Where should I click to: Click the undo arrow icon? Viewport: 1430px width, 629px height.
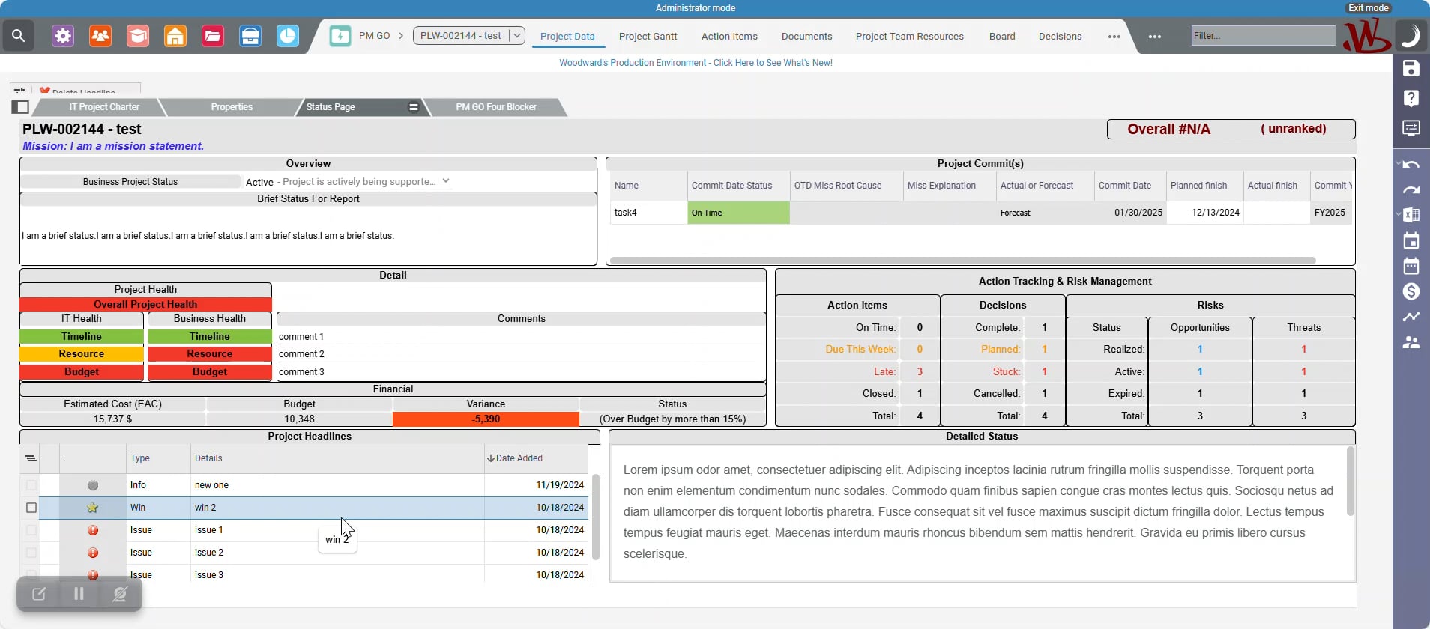pos(1412,165)
